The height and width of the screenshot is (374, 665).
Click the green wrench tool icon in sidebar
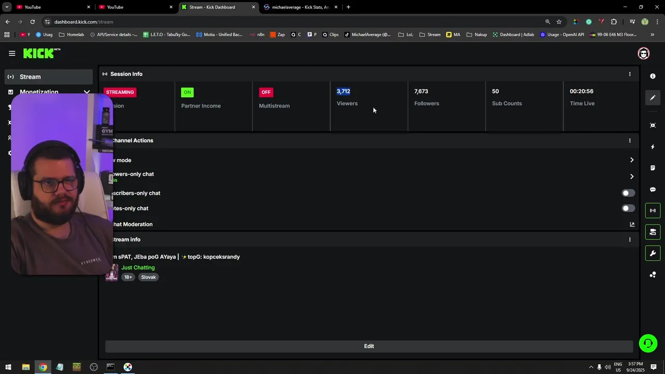(653, 253)
